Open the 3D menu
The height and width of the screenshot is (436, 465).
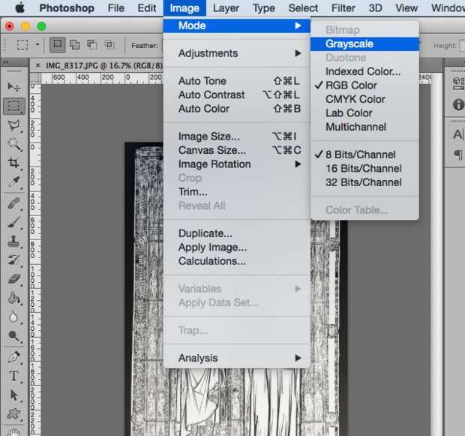click(375, 8)
